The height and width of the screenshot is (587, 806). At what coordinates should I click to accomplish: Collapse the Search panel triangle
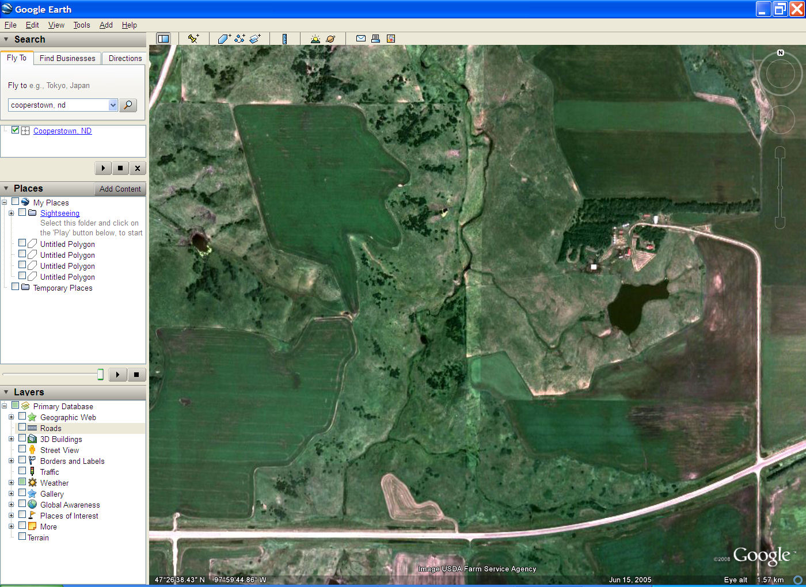pyautogui.click(x=6, y=39)
